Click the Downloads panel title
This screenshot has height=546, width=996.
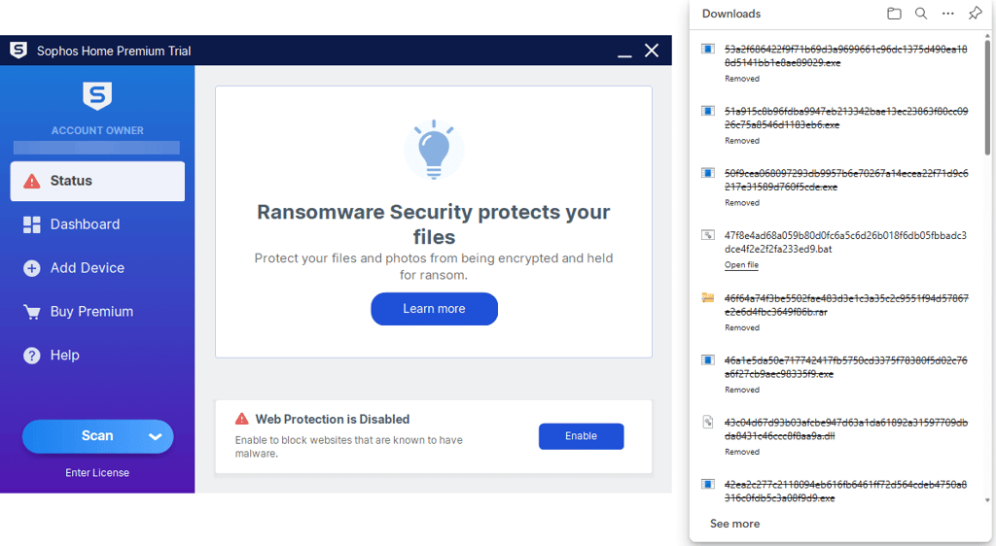coord(731,14)
